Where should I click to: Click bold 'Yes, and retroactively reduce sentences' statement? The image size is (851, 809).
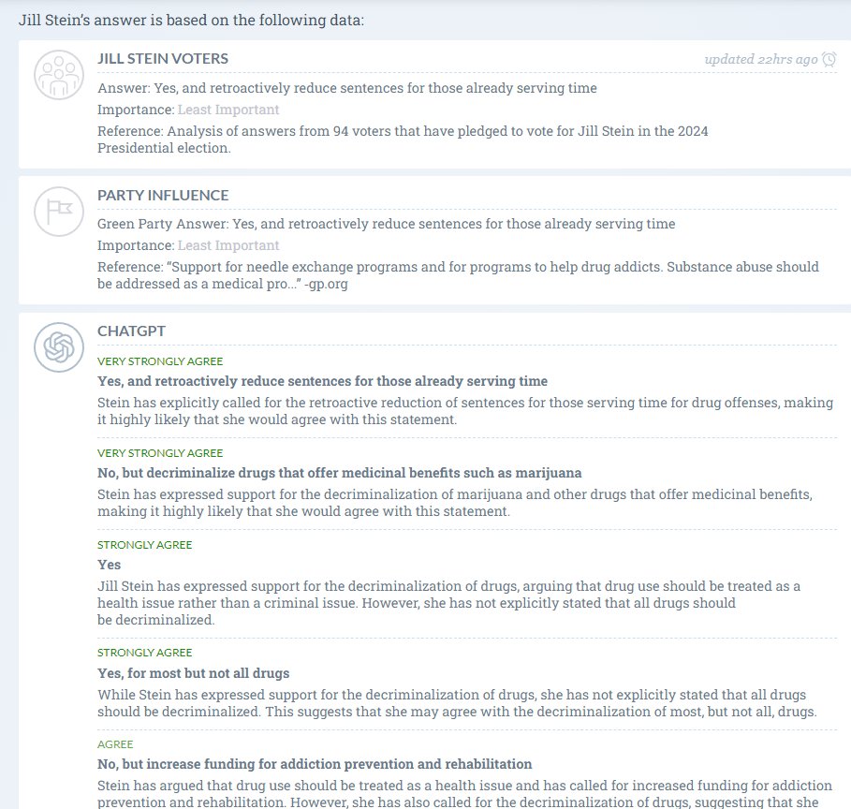(322, 381)
